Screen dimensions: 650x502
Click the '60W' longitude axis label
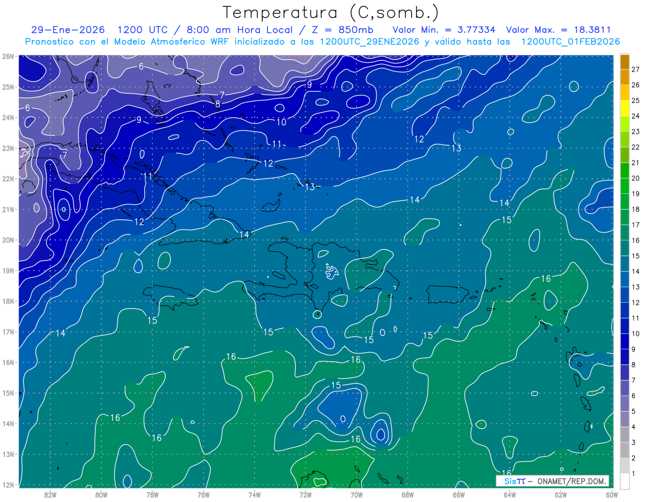point(612,494)
